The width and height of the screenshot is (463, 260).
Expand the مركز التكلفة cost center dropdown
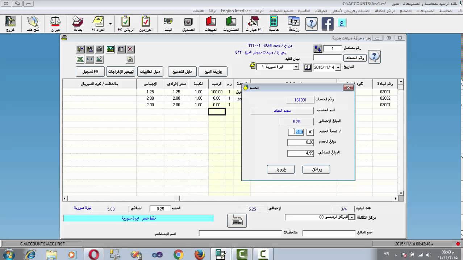point(352,217)
